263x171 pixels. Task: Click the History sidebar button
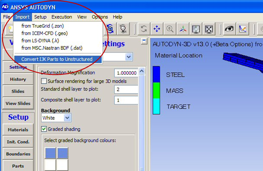point(18,79)
